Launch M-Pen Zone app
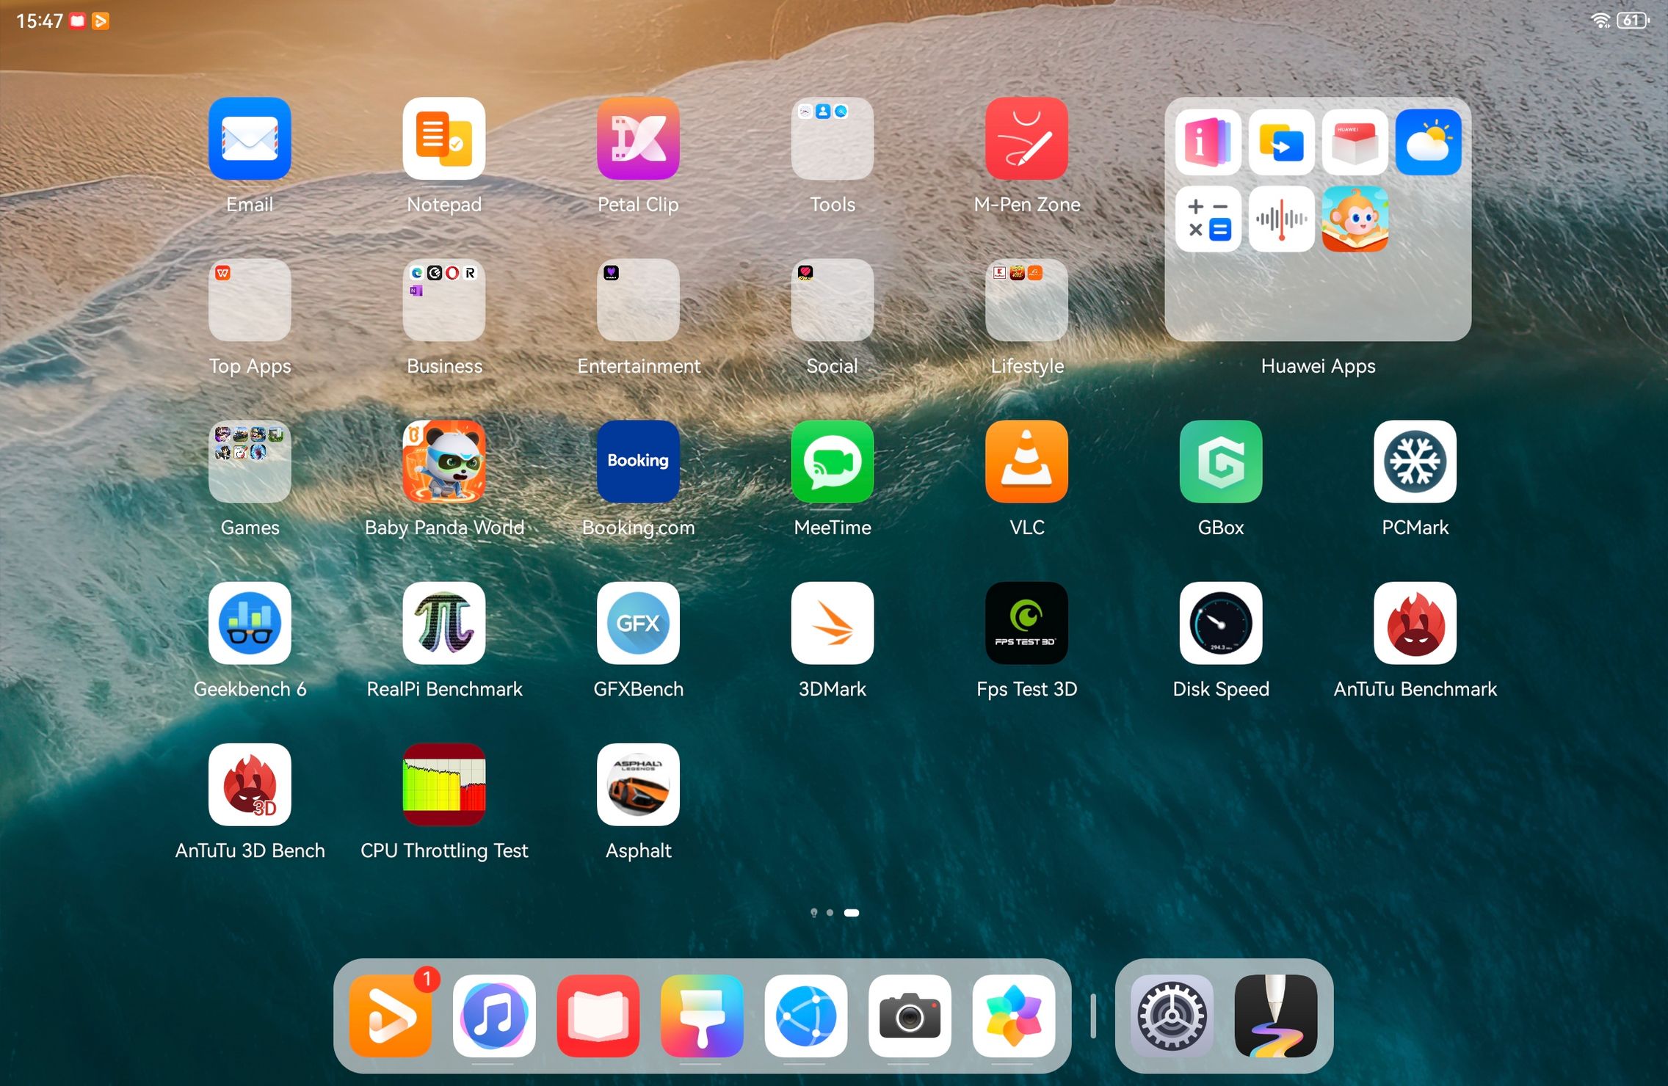Image resolution: width=1668 pixels, height=1086 pixels. click(x=1026, y=139)
